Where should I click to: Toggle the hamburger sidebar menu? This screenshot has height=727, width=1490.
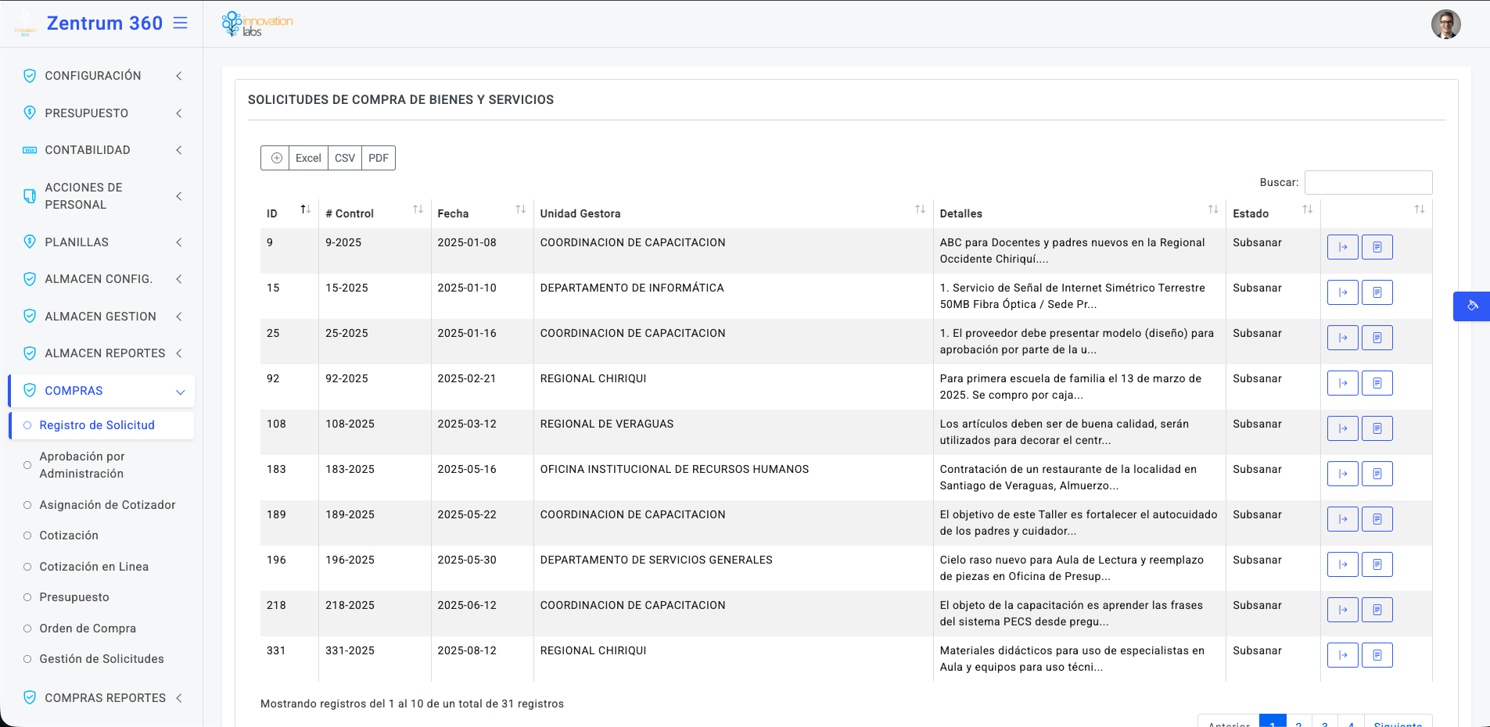point(181,23)
